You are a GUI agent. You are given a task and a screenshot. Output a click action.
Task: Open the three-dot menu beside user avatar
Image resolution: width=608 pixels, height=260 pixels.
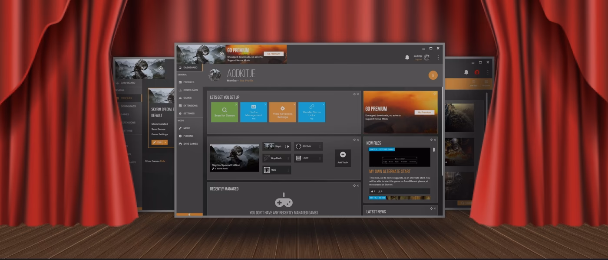(438, 57)
